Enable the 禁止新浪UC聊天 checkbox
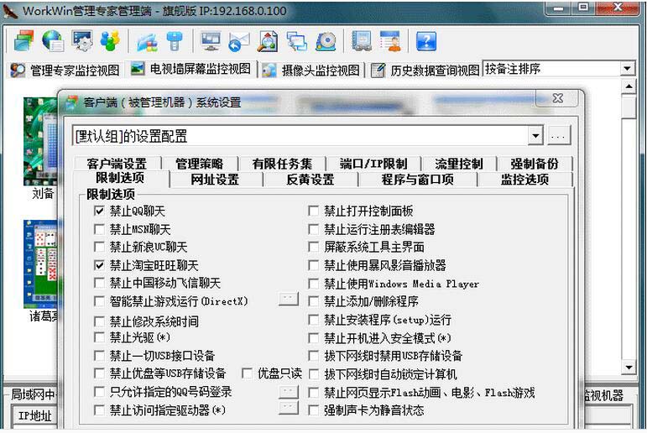This screenshot has width=647, height=433. 99,247
